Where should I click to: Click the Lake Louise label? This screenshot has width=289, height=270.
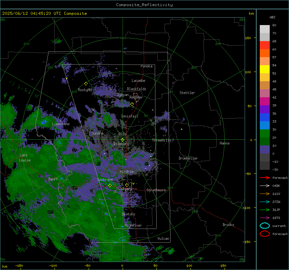25,158
